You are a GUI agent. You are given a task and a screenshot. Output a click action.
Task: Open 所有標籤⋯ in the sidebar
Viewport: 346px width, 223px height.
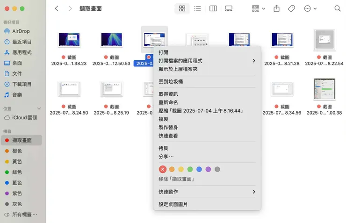click(21, 215)
